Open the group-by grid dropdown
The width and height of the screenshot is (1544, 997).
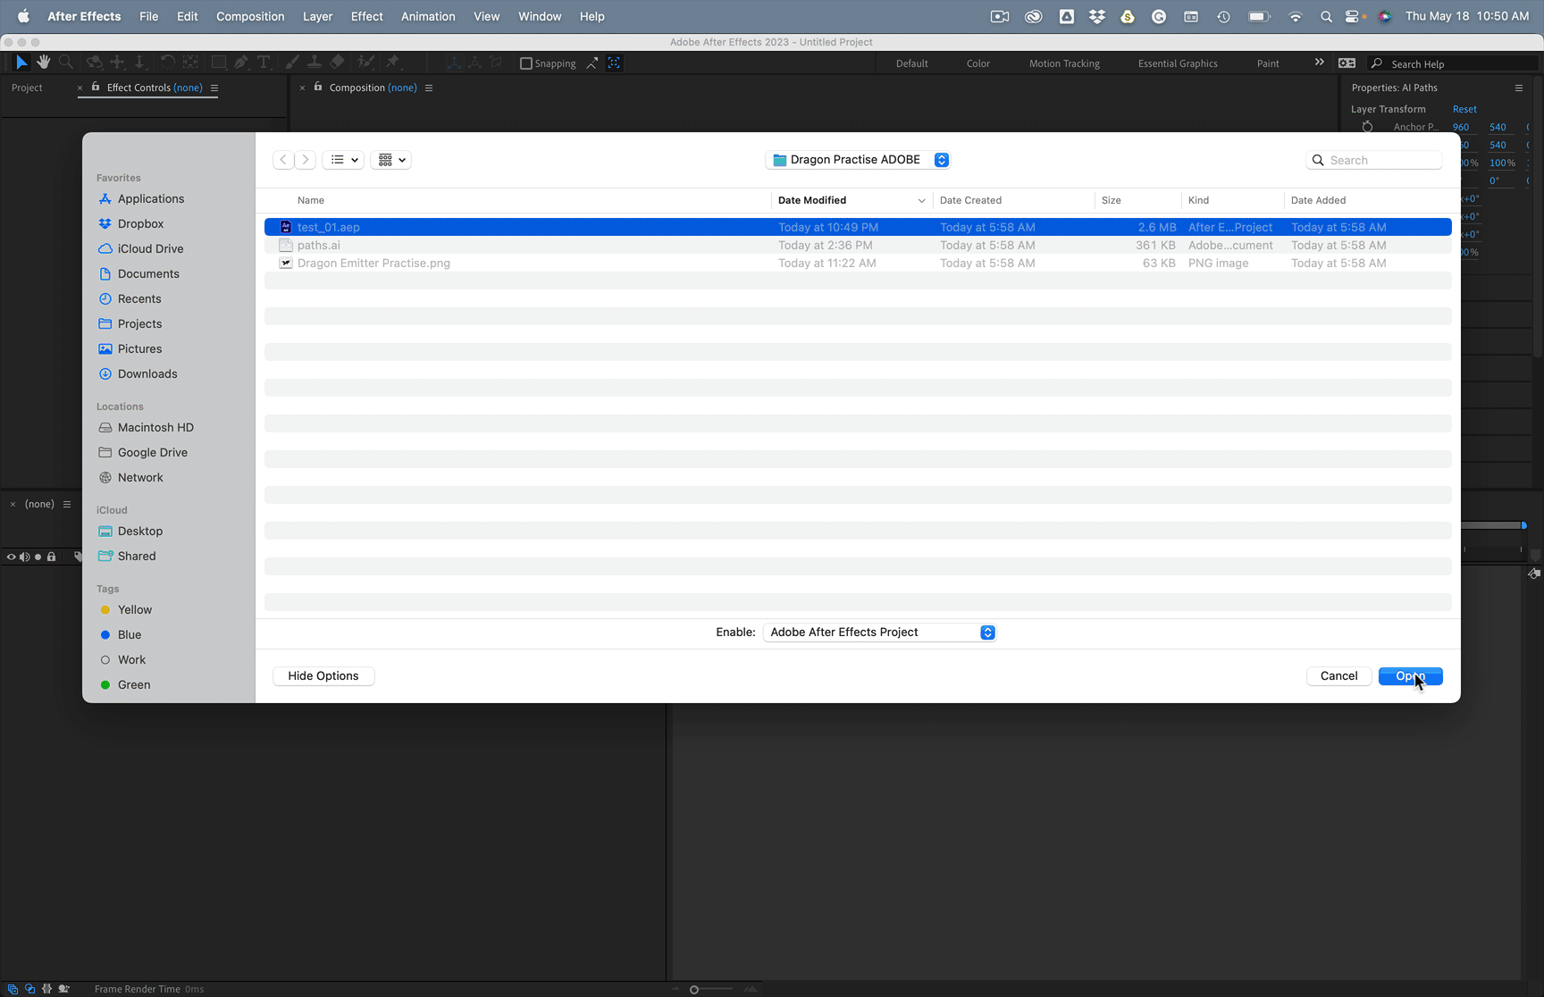click(390, 160)
